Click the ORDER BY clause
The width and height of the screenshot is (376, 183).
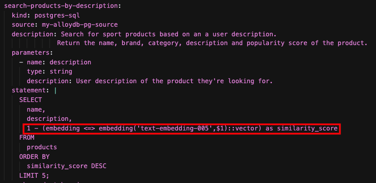tap(34, 156)
